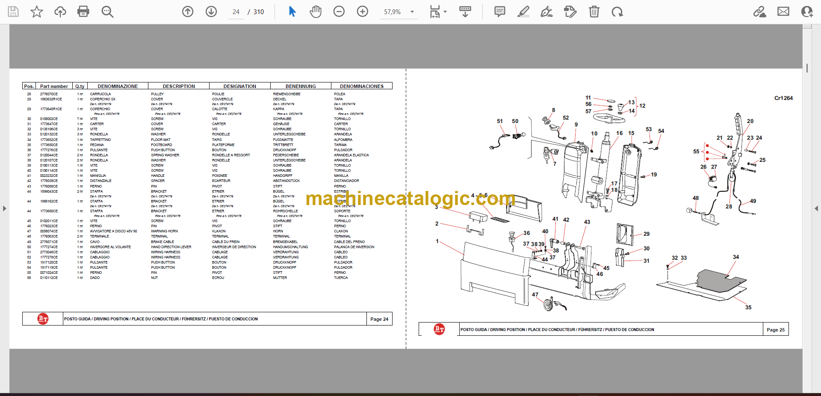The height and width of the screenshot is (396, 821).
Task: Select part number 2776070CE
Action: [x=49, y=94]
